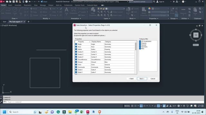Screen dimensions: 206x115
Task: Expand the Layers panel dropdown
Action: click(107, 19)
